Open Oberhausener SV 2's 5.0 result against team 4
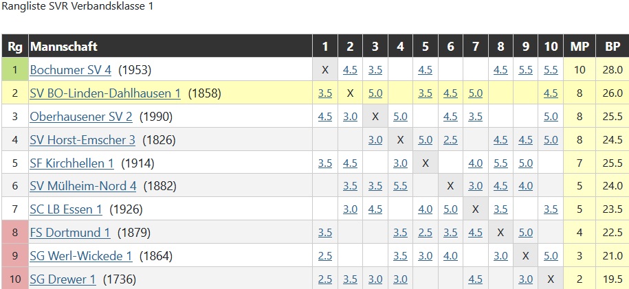The height and width of the screenshot is (289, 629). click(401, 116)
